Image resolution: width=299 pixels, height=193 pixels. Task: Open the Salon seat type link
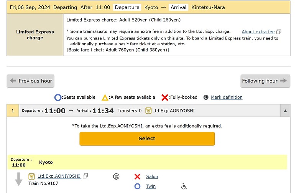click(x=152, y=177)
